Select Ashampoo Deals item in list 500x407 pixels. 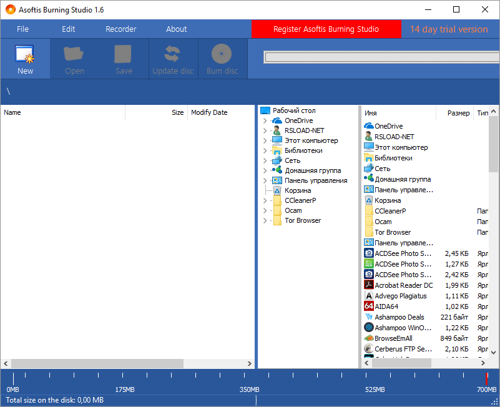399,317
